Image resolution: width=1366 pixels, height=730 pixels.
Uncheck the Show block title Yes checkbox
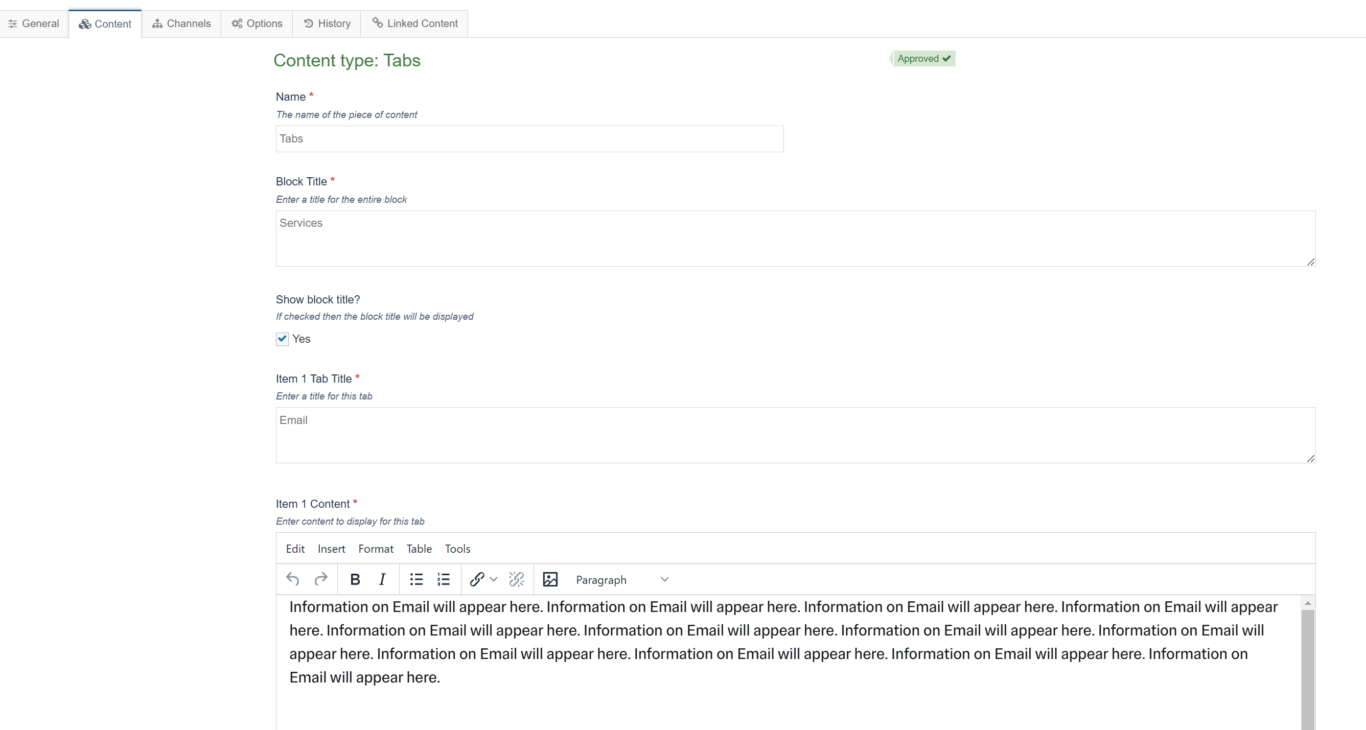(x=282, y=339)
